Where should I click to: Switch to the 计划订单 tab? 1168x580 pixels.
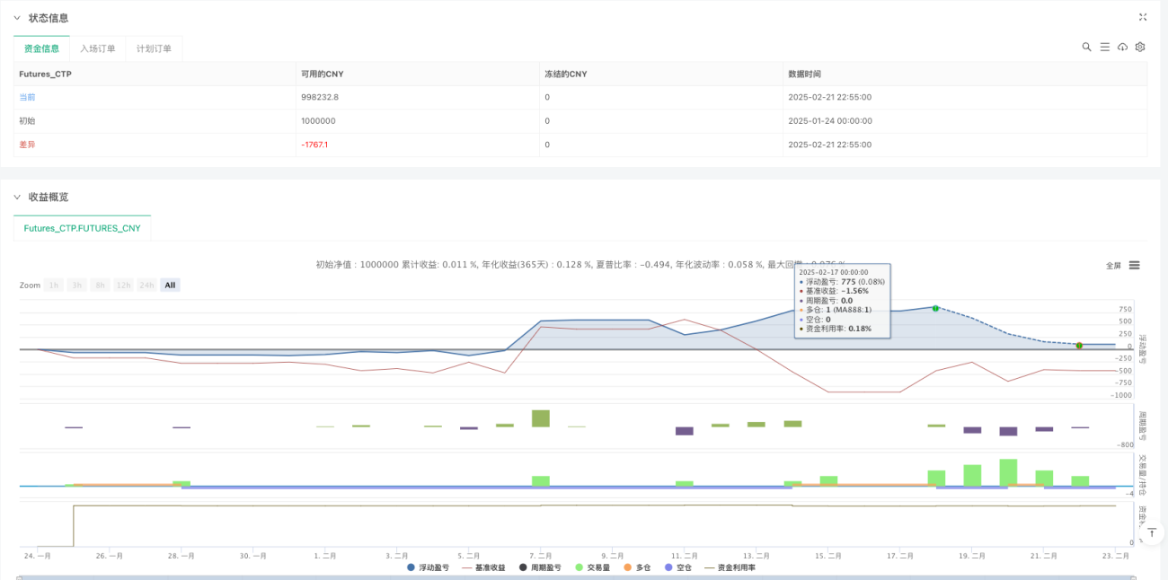coord(154,48)
